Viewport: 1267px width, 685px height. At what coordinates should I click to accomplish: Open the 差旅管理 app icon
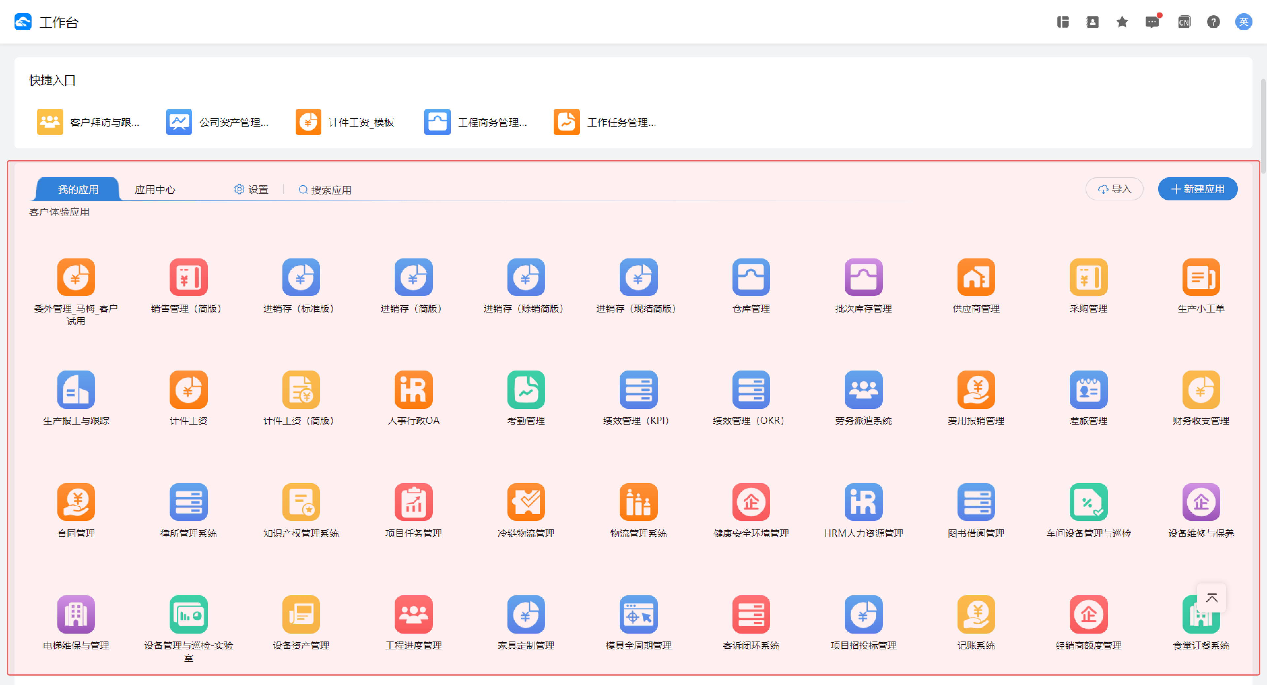pyautogui.click(x=1088, y=390)
